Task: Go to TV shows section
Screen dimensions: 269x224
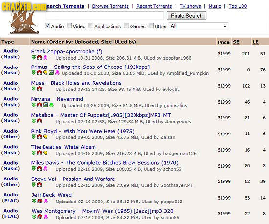Action: 190,6
